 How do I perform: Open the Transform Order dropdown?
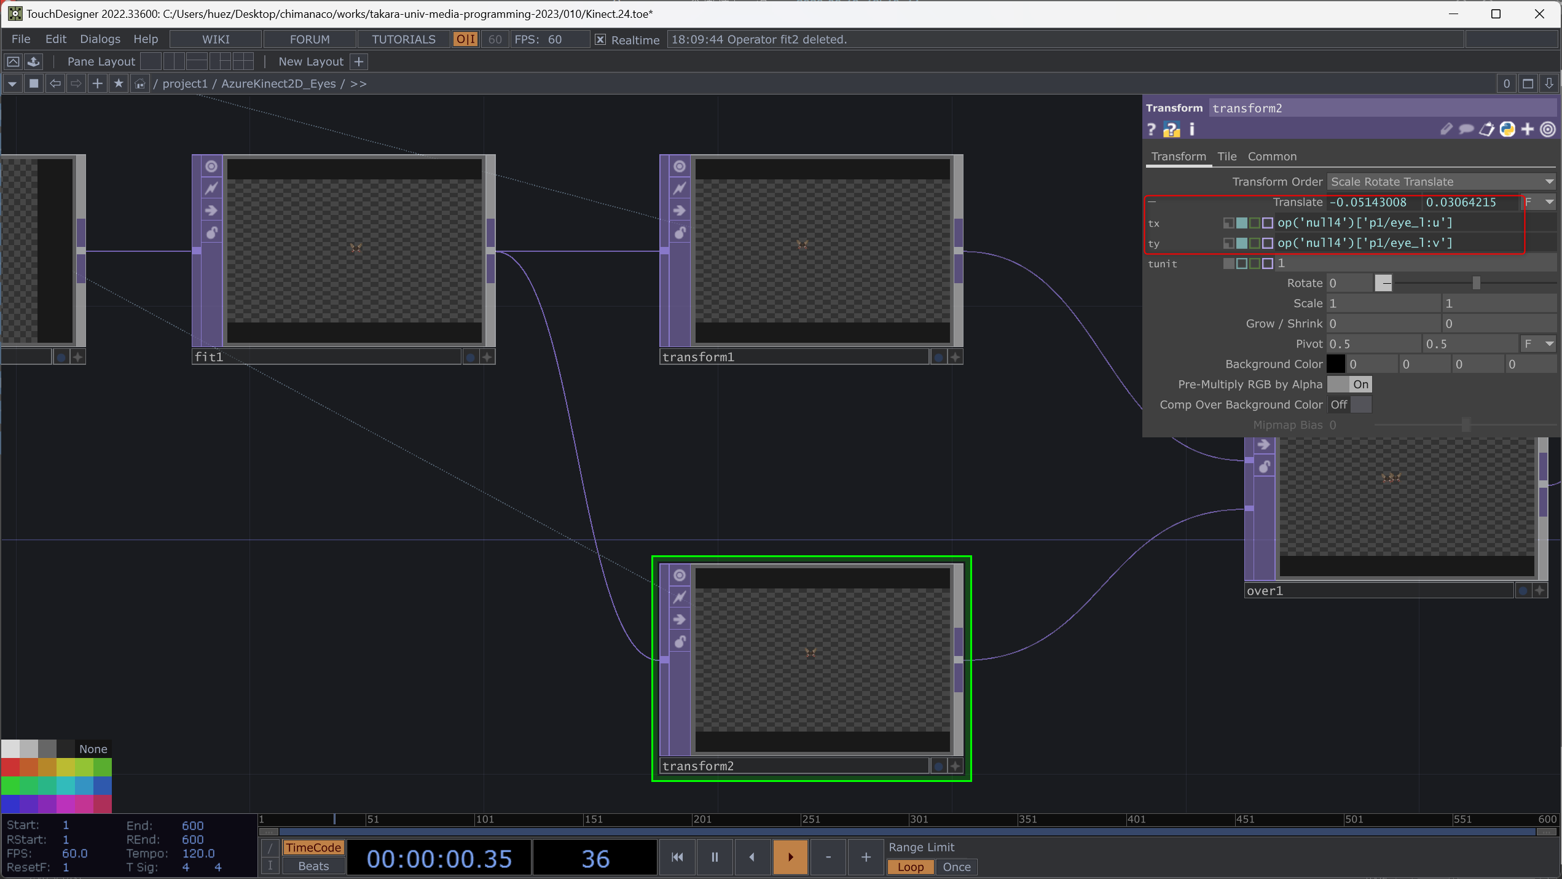point(1441,182)
